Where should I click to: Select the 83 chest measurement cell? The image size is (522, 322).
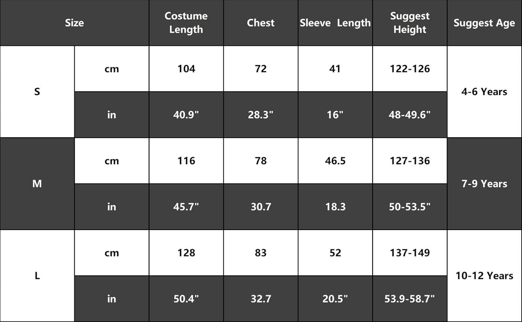pyautogui.click(x=261, y=253)
